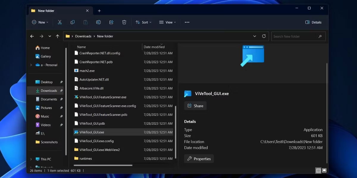357x178 pixels.
Task: Go back with the left arrow
Action: pos(32,36)
